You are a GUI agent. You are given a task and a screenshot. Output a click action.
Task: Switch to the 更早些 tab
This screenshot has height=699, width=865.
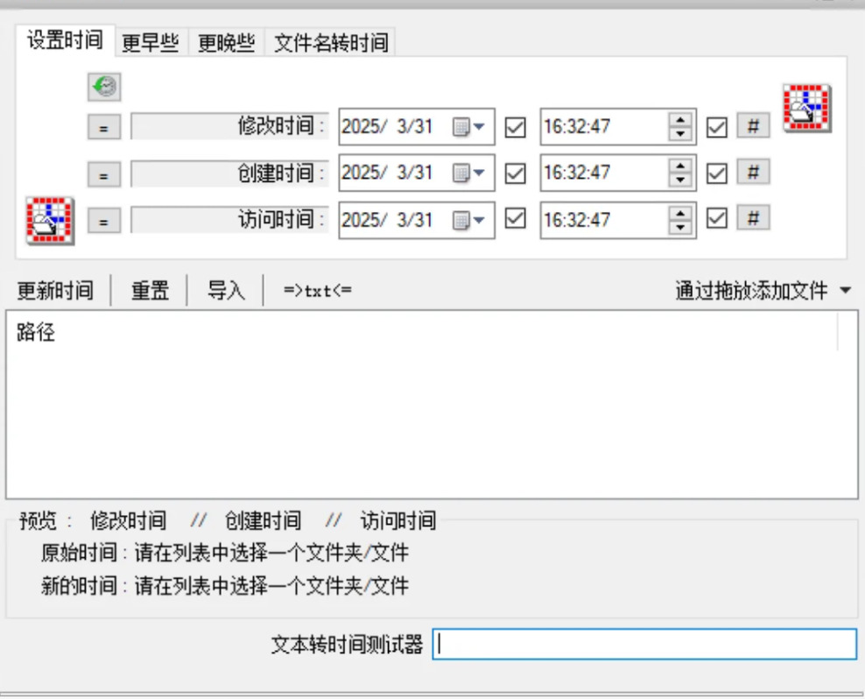coord(151,43)
